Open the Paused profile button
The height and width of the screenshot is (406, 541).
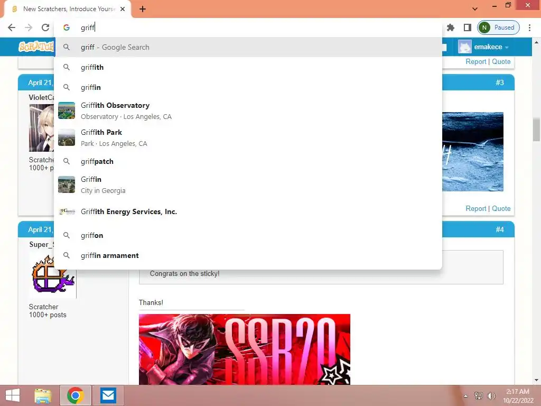coord(498,27)
